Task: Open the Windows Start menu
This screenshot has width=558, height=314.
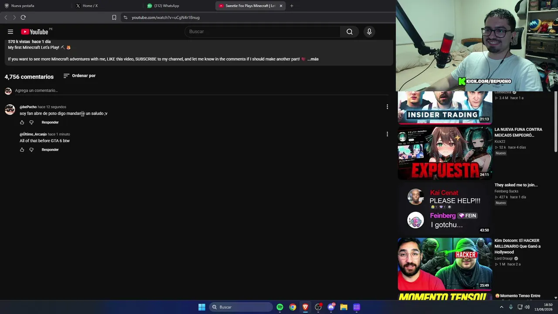Action: pos(202,307)
